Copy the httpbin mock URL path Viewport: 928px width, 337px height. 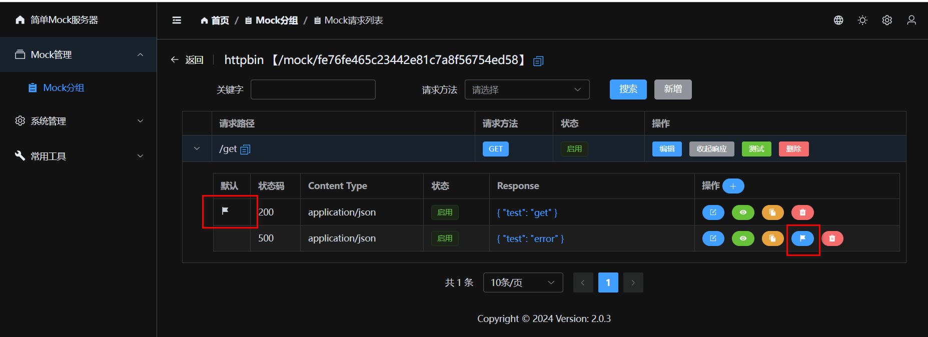538,61
